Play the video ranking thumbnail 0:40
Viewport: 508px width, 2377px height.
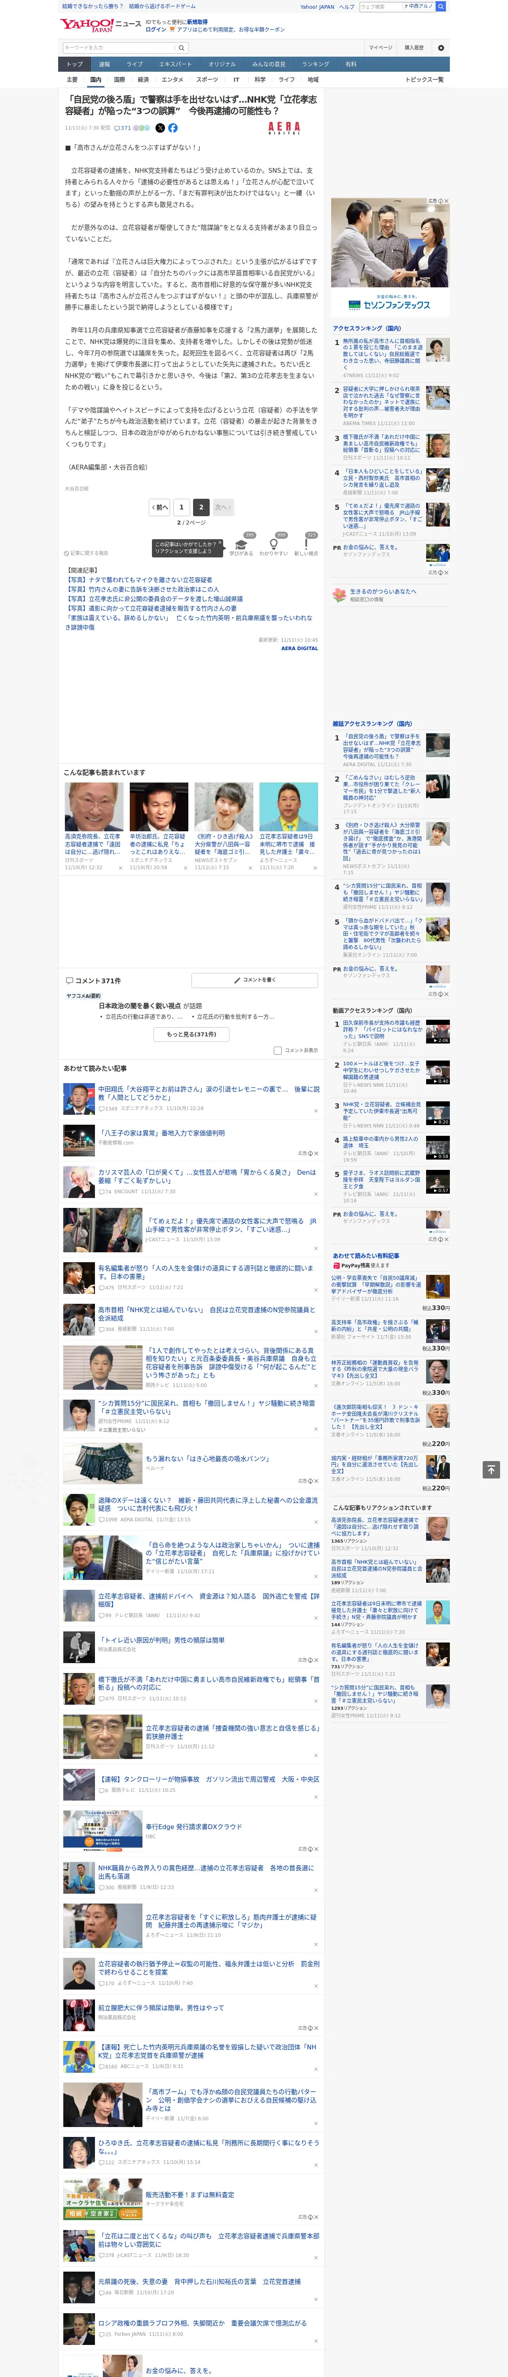click(x=438, y=1072)
